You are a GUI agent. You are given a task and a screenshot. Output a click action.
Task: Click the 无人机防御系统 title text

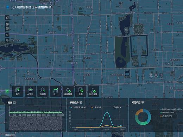31,7
